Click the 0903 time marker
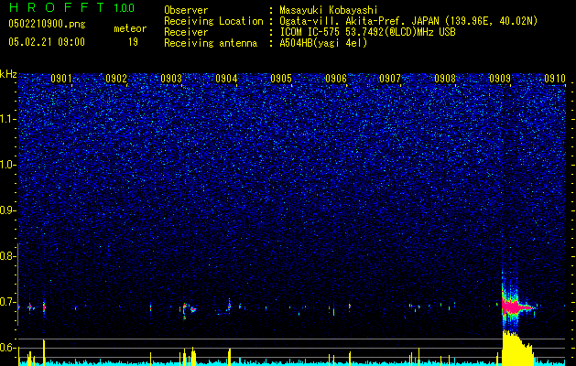This screenshot has width=576, height=366. 171,79
